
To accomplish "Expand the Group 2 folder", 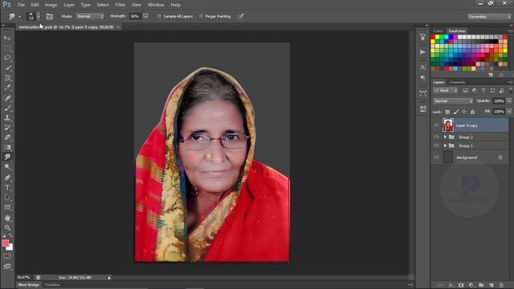I will (x=445, y=136).
